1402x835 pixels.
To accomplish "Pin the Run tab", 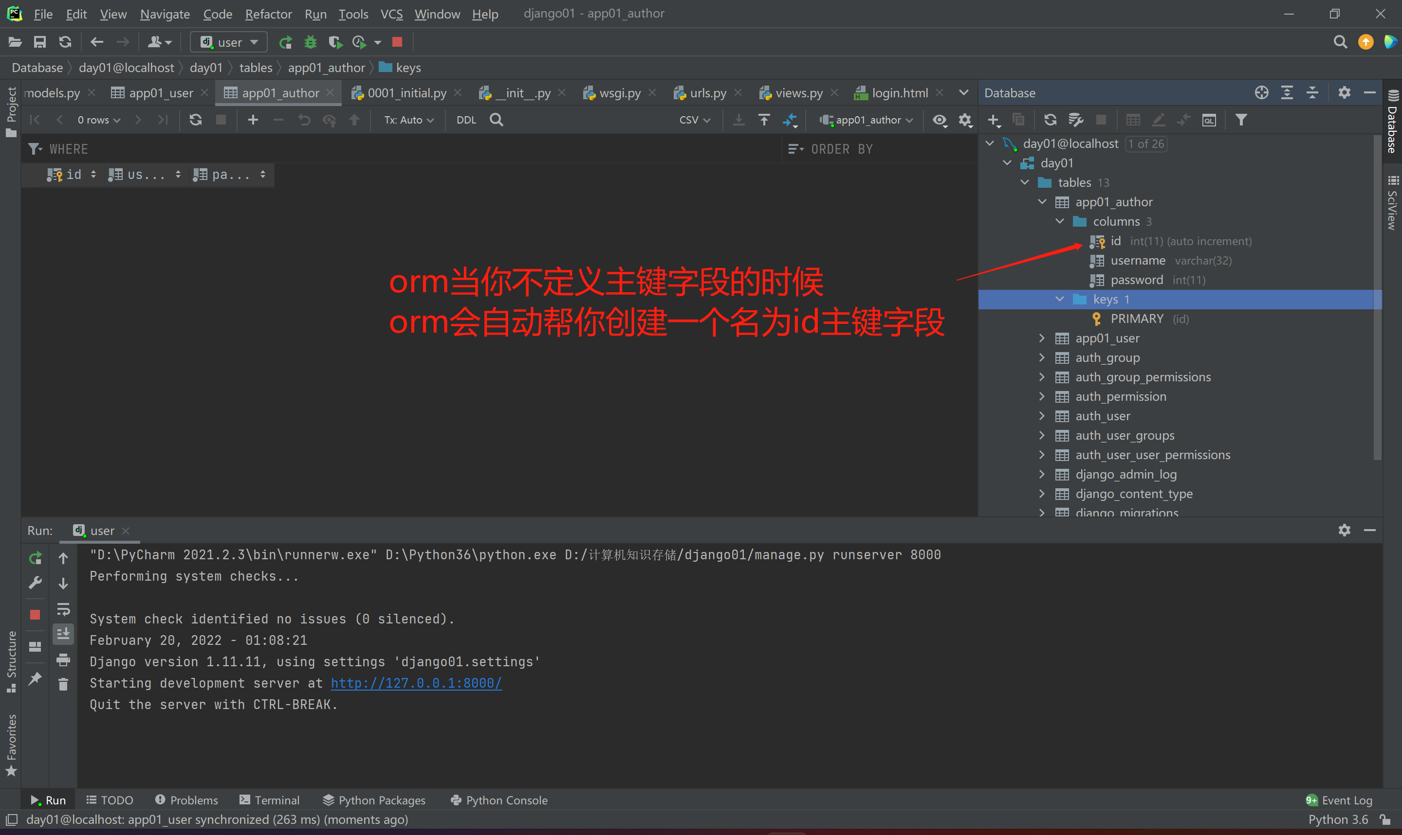I will tap(35, 678).
